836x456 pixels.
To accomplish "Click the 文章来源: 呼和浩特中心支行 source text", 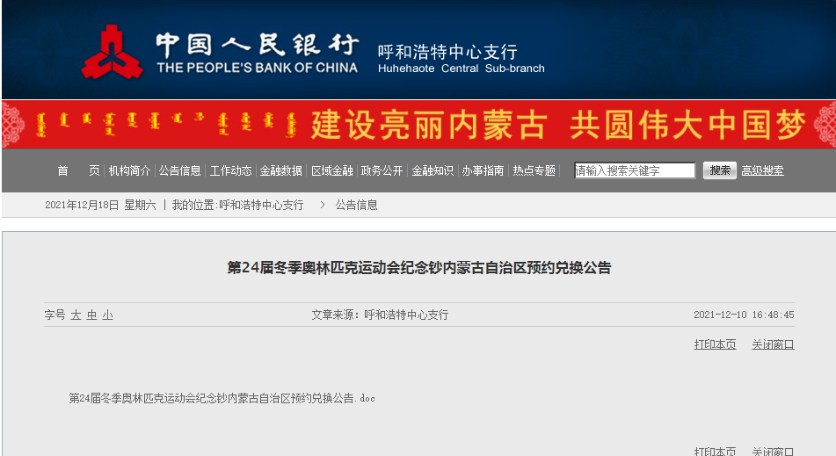I will pyautogui.click(x=380, y=315).
